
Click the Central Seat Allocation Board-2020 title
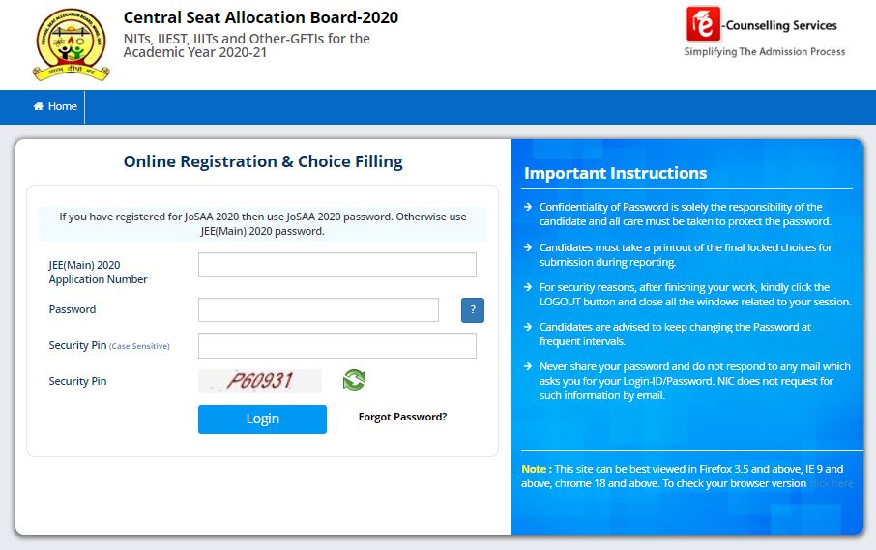pyautogui.click(x=260, y=17)
